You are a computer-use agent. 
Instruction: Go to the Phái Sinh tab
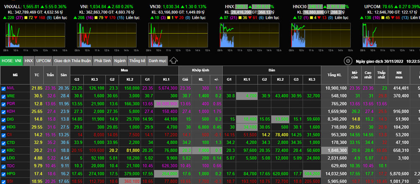pos(102,61)
